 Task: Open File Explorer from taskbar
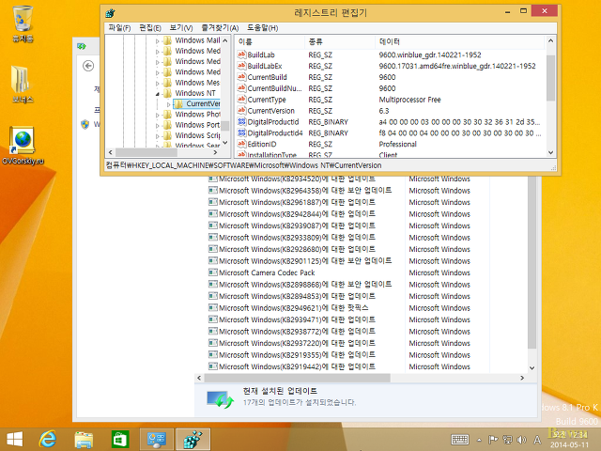click(x=84, y=439)
